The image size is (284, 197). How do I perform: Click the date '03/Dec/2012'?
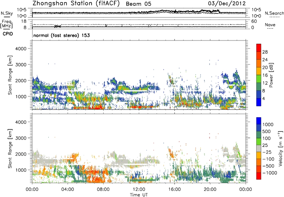tap(227, 4)
